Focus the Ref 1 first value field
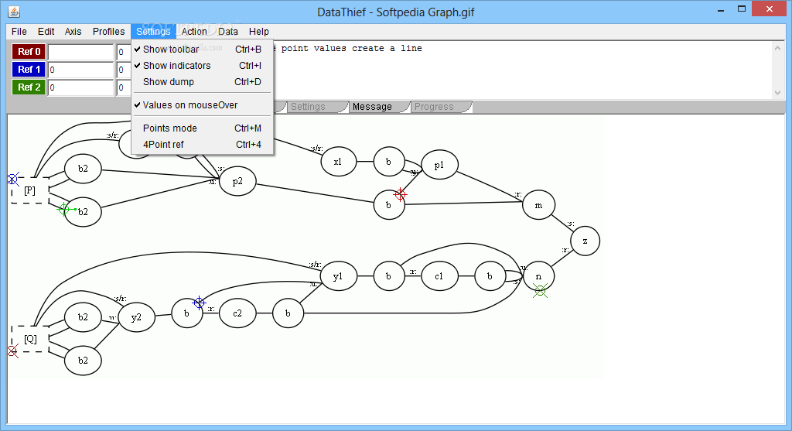The height and width of the screenshot is (431, 792). pyautogui.click(x=80, y=69)
